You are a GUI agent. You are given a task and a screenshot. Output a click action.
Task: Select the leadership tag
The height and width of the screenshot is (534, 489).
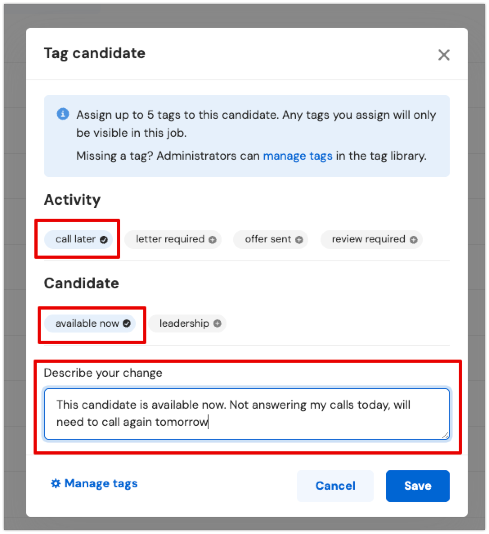187,324
